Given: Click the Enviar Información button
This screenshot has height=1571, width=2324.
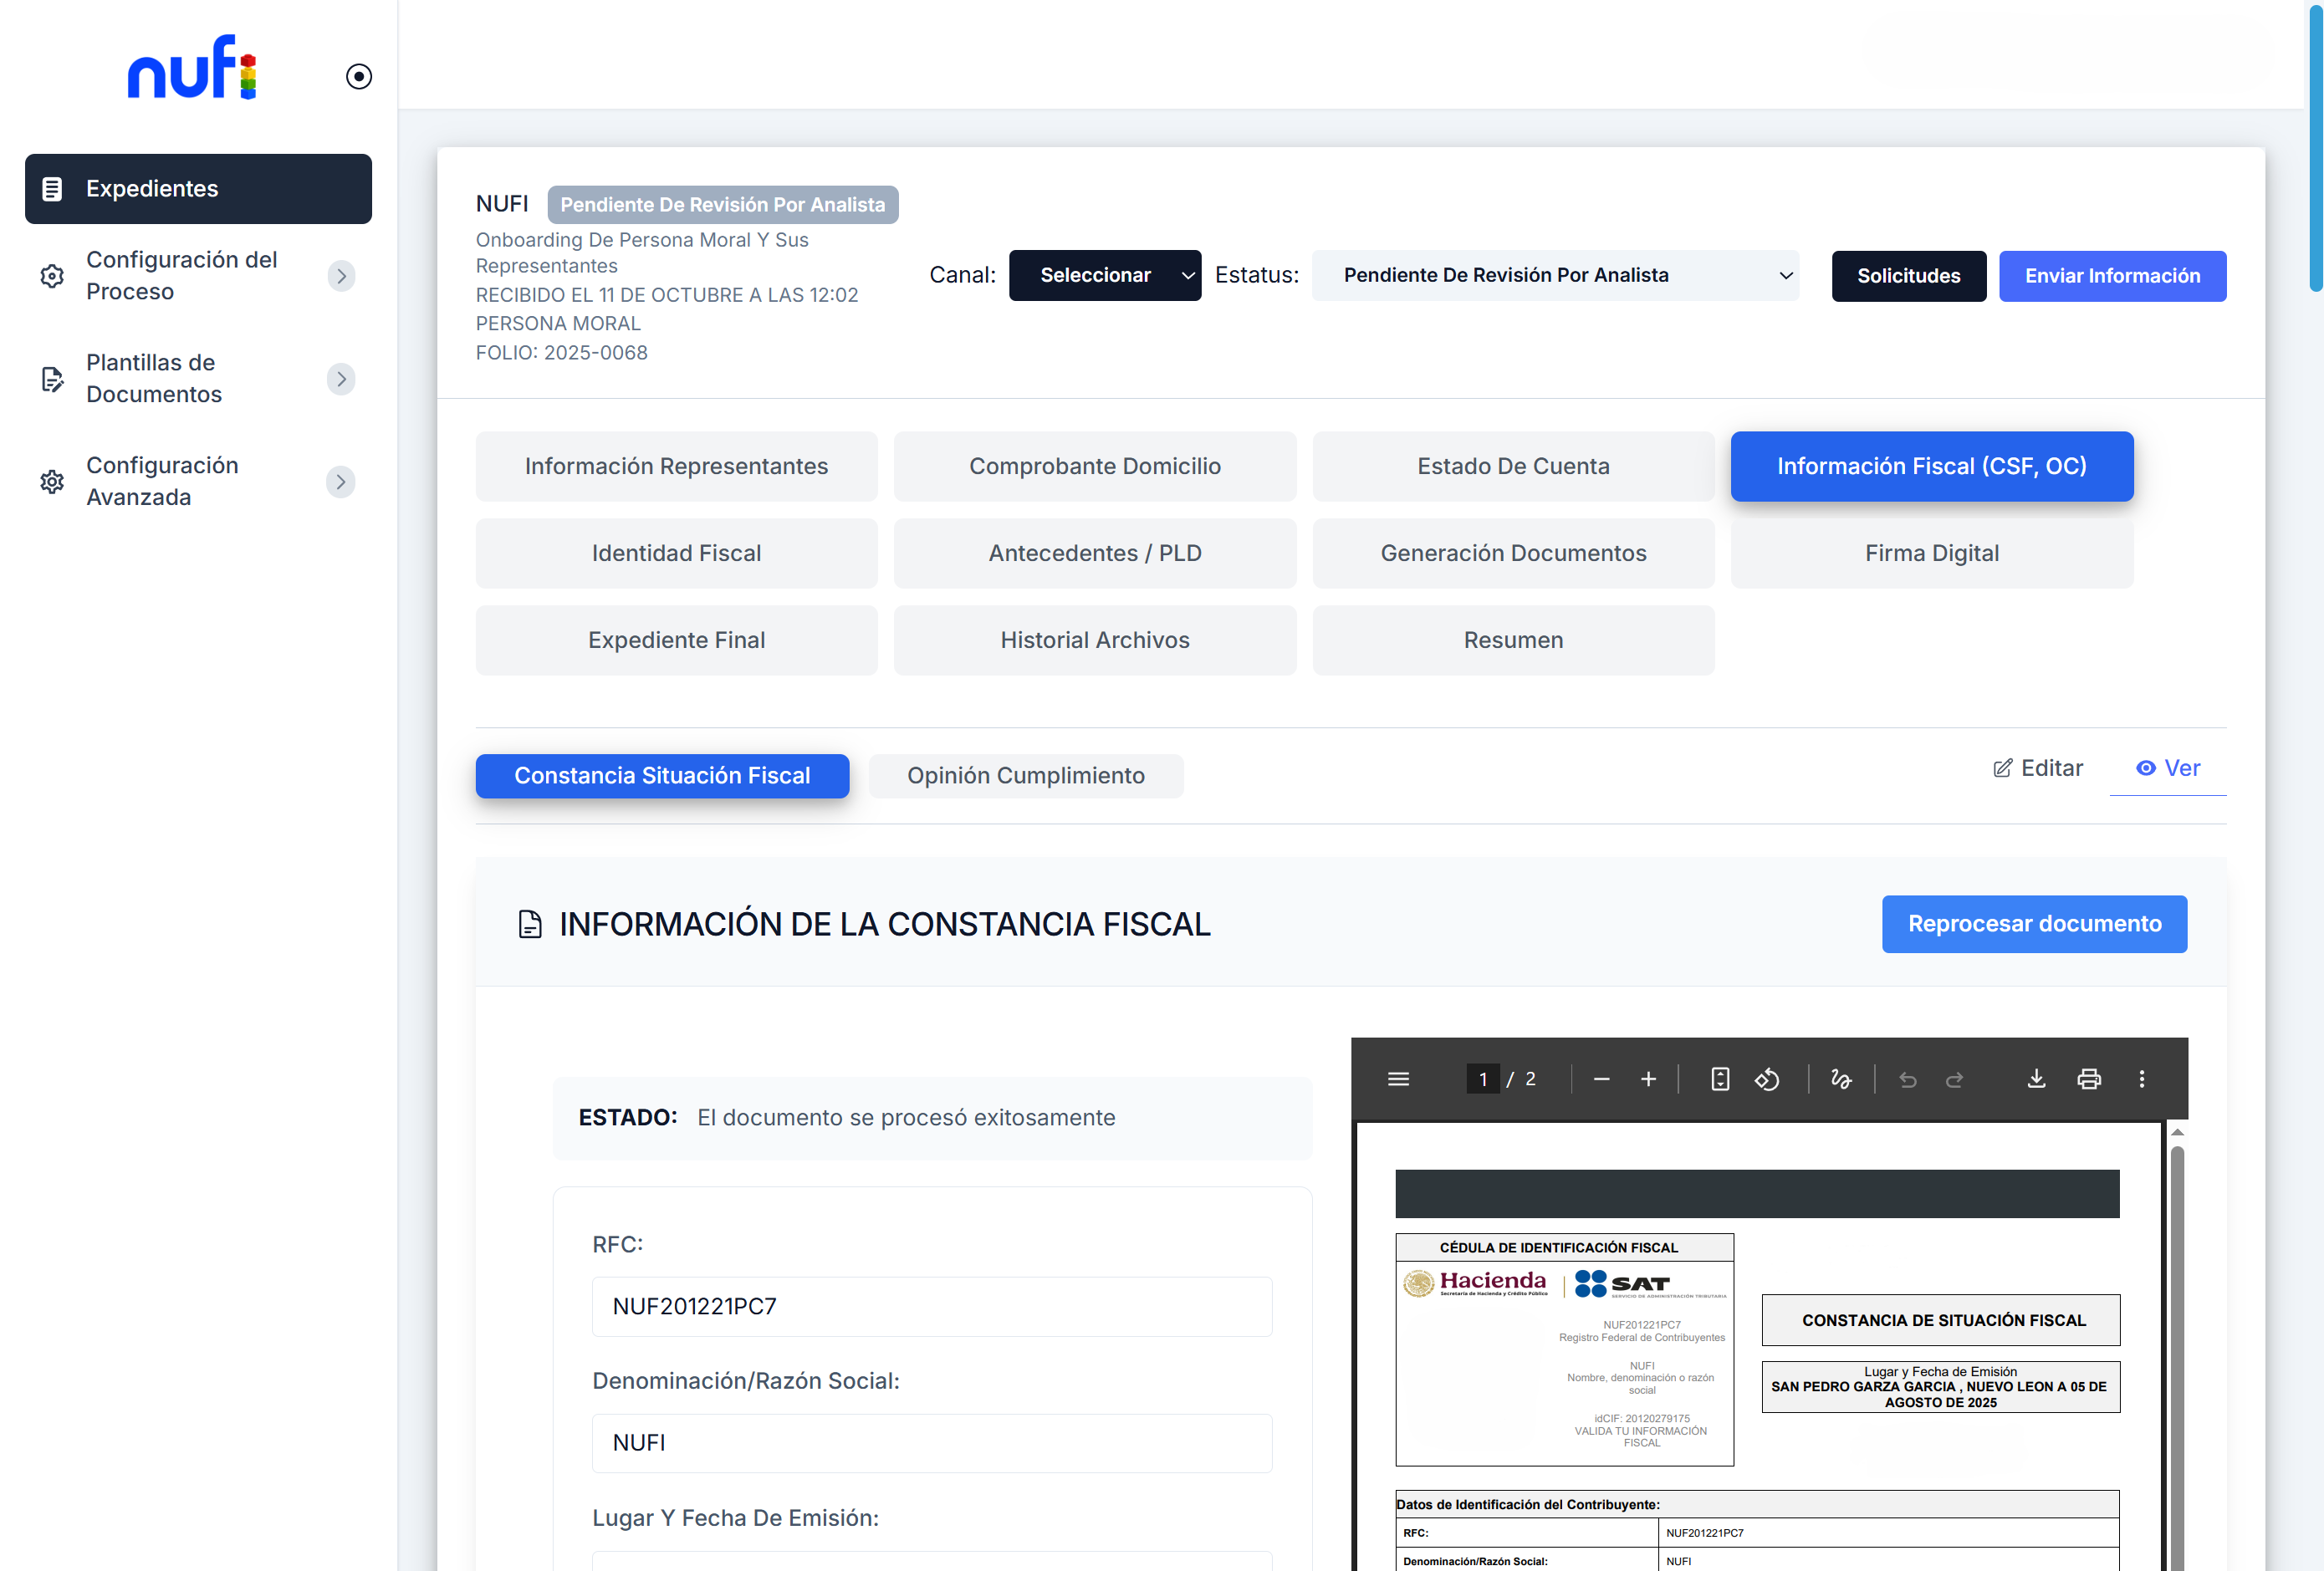Looking at the screenshot, I should 2112,276.
